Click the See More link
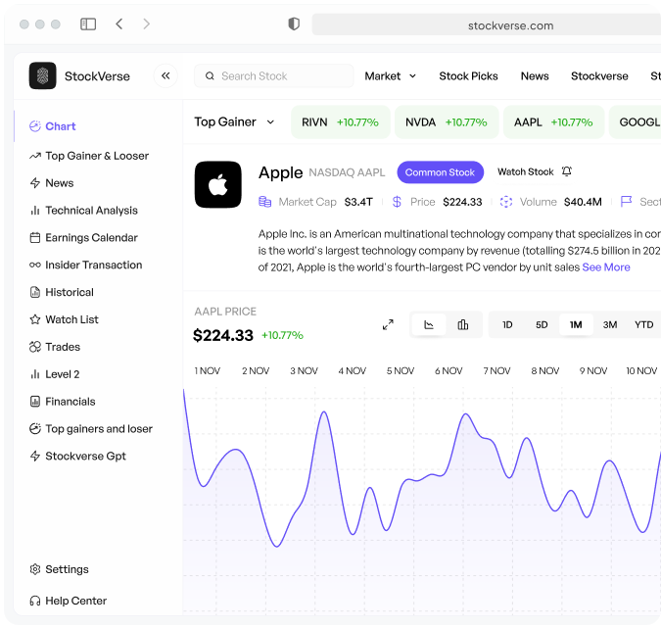The image size is (661, 629). click(606, 267)
